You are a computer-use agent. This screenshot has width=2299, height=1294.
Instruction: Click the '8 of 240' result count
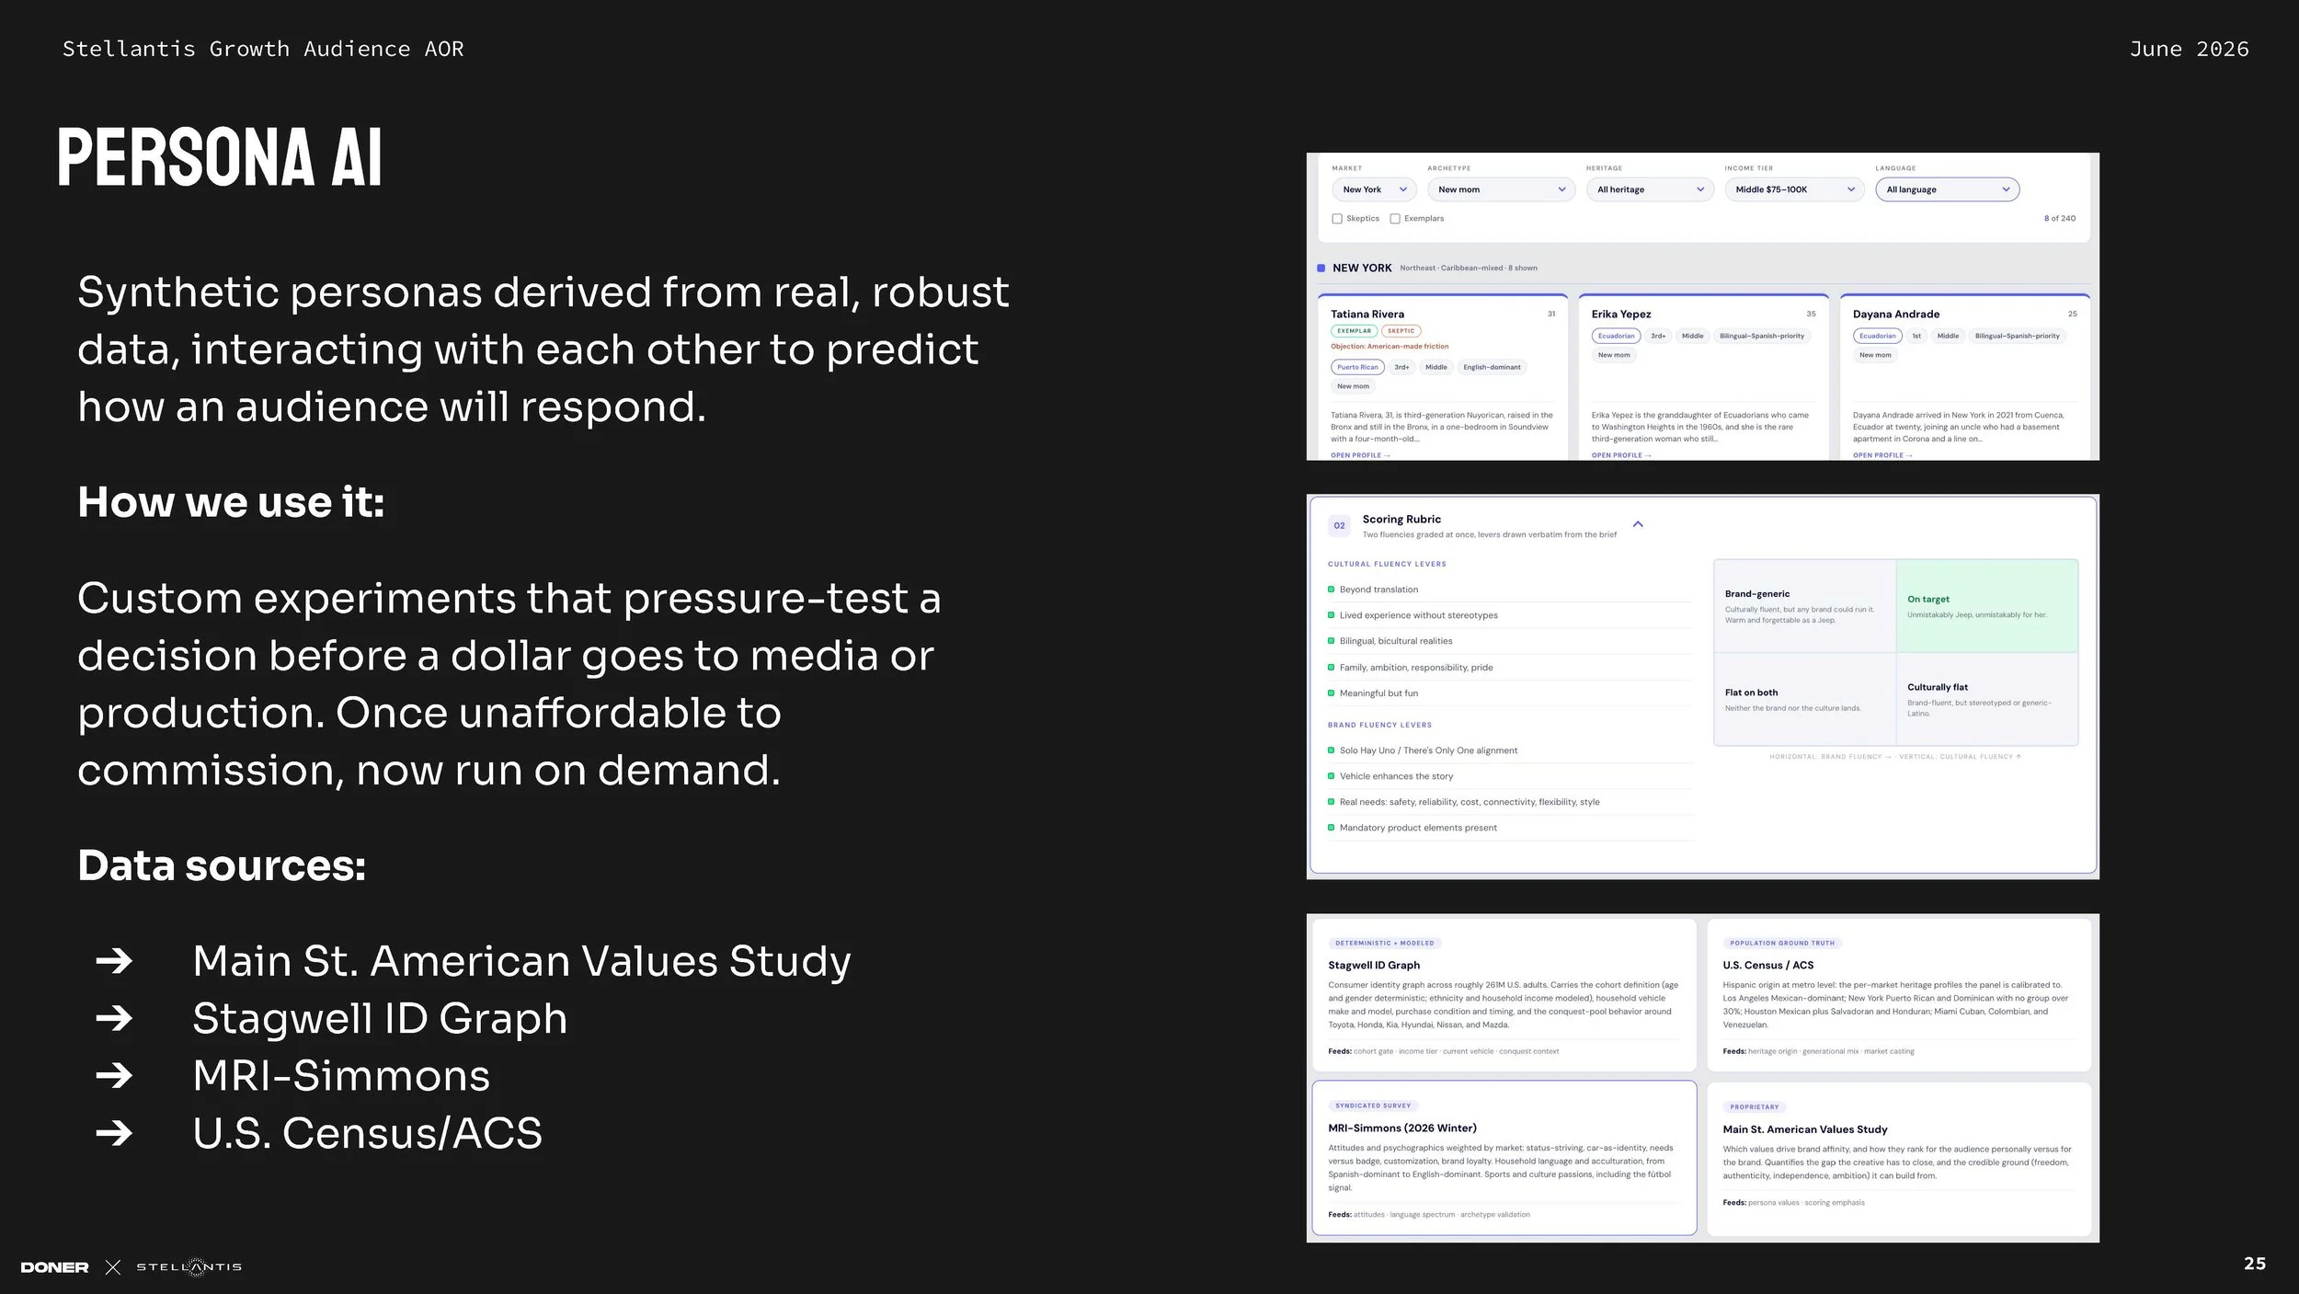[x=2059, y=219]
